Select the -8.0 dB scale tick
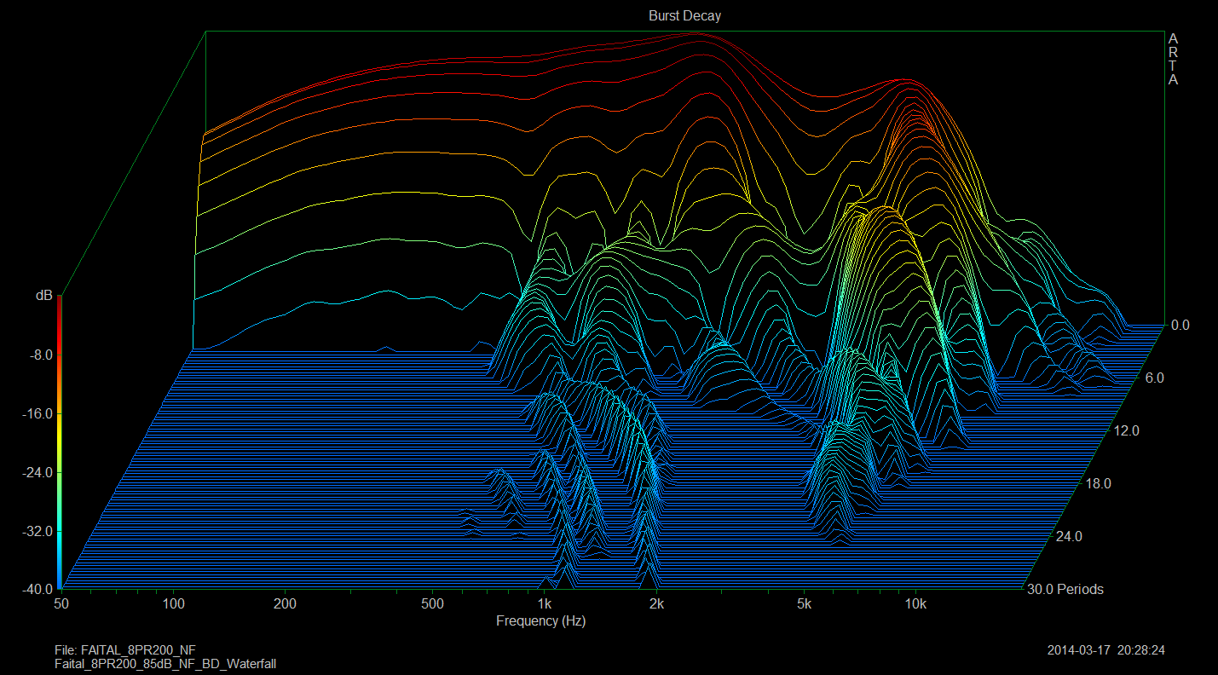This screenshot has width=1218, height=675. [43, 355]
